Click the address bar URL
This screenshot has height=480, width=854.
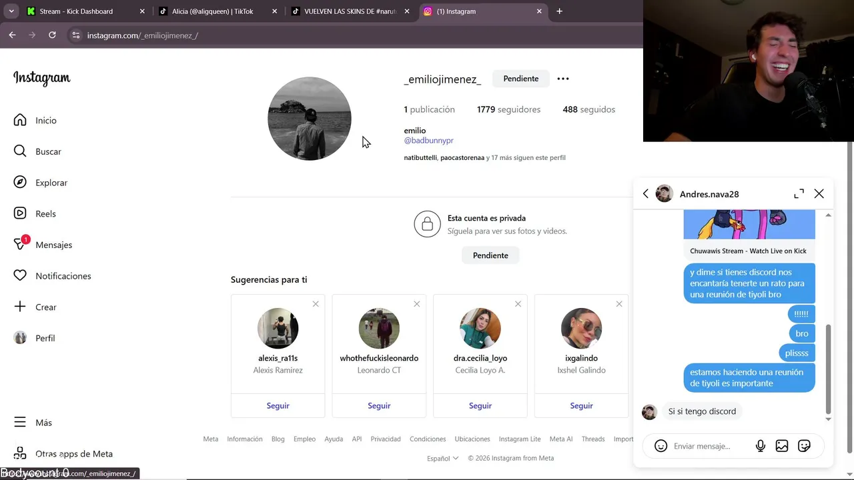143,35
